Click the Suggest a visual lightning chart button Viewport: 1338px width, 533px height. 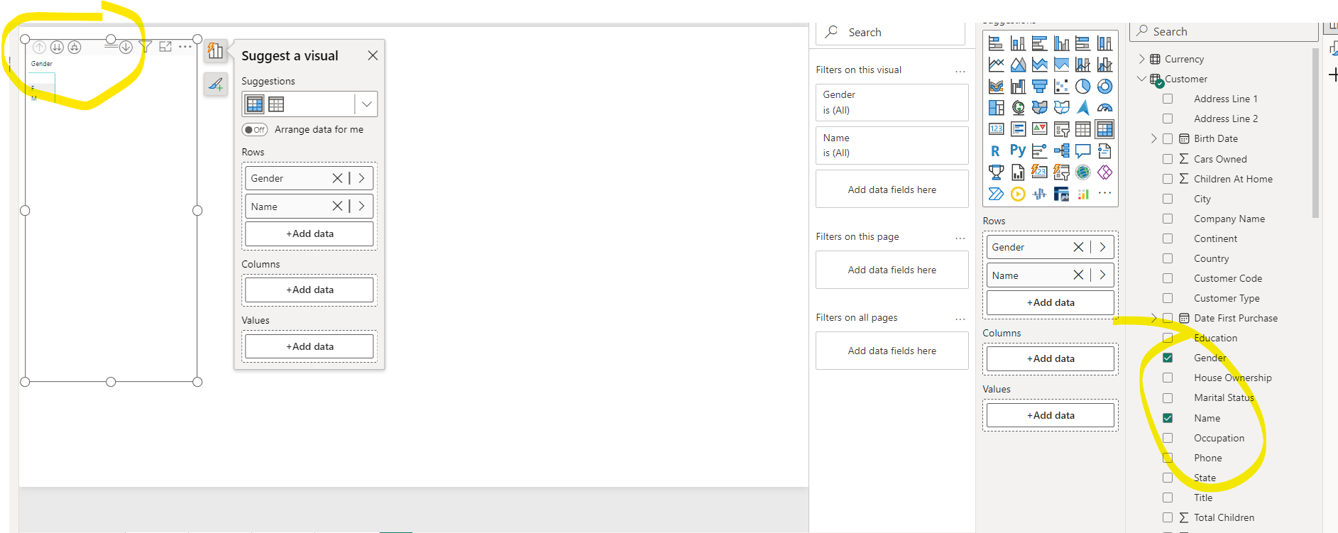click(x=216, y=50)
